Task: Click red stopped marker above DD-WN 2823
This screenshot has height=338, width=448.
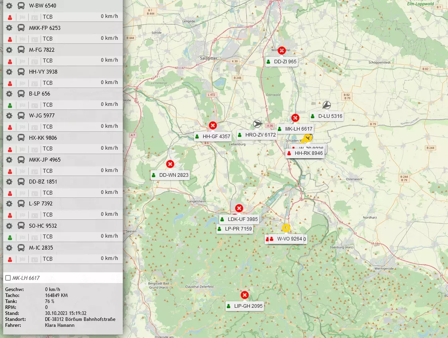Action: click(x=170, y=164)
